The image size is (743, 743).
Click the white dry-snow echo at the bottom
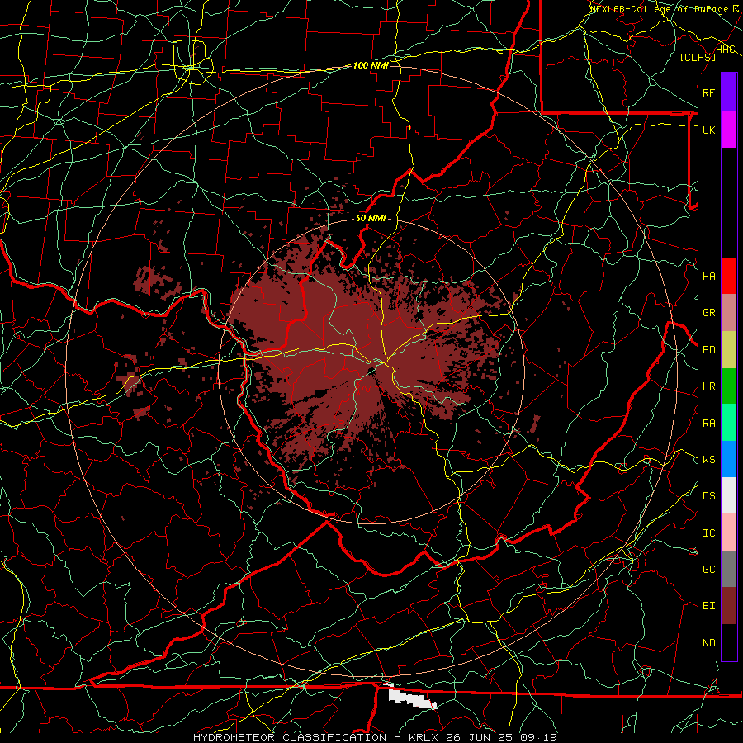411,698
